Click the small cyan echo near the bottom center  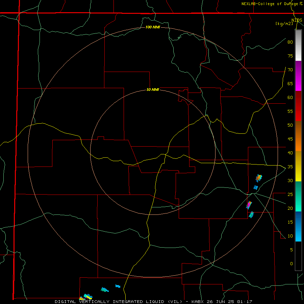118,286
